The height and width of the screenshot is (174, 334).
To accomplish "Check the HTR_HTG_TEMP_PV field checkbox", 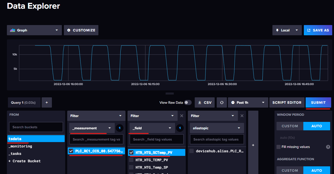I will point(131,160).
